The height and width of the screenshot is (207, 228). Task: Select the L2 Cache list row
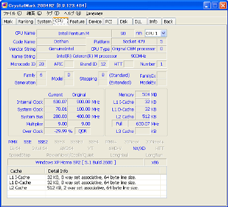coord(87,188)
